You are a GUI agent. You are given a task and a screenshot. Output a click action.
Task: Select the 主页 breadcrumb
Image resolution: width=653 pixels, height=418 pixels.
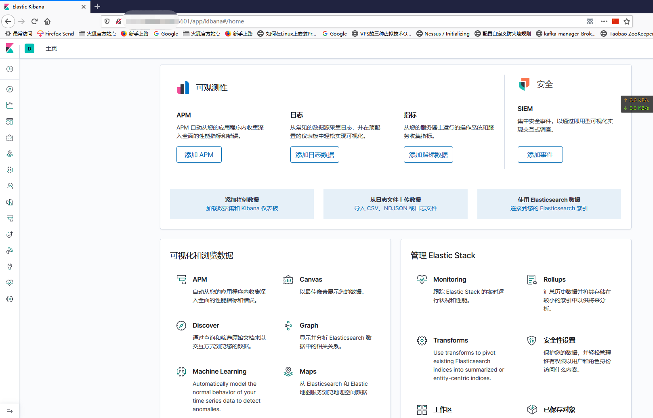click(51, 48)
